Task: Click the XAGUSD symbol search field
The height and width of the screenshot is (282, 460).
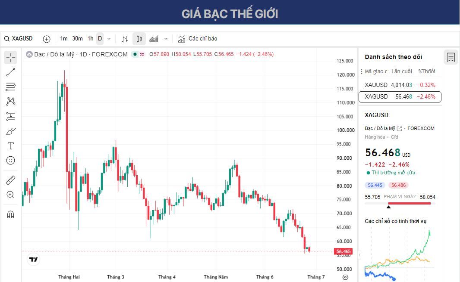Action: pyautogui.click(x=18, y=39)
